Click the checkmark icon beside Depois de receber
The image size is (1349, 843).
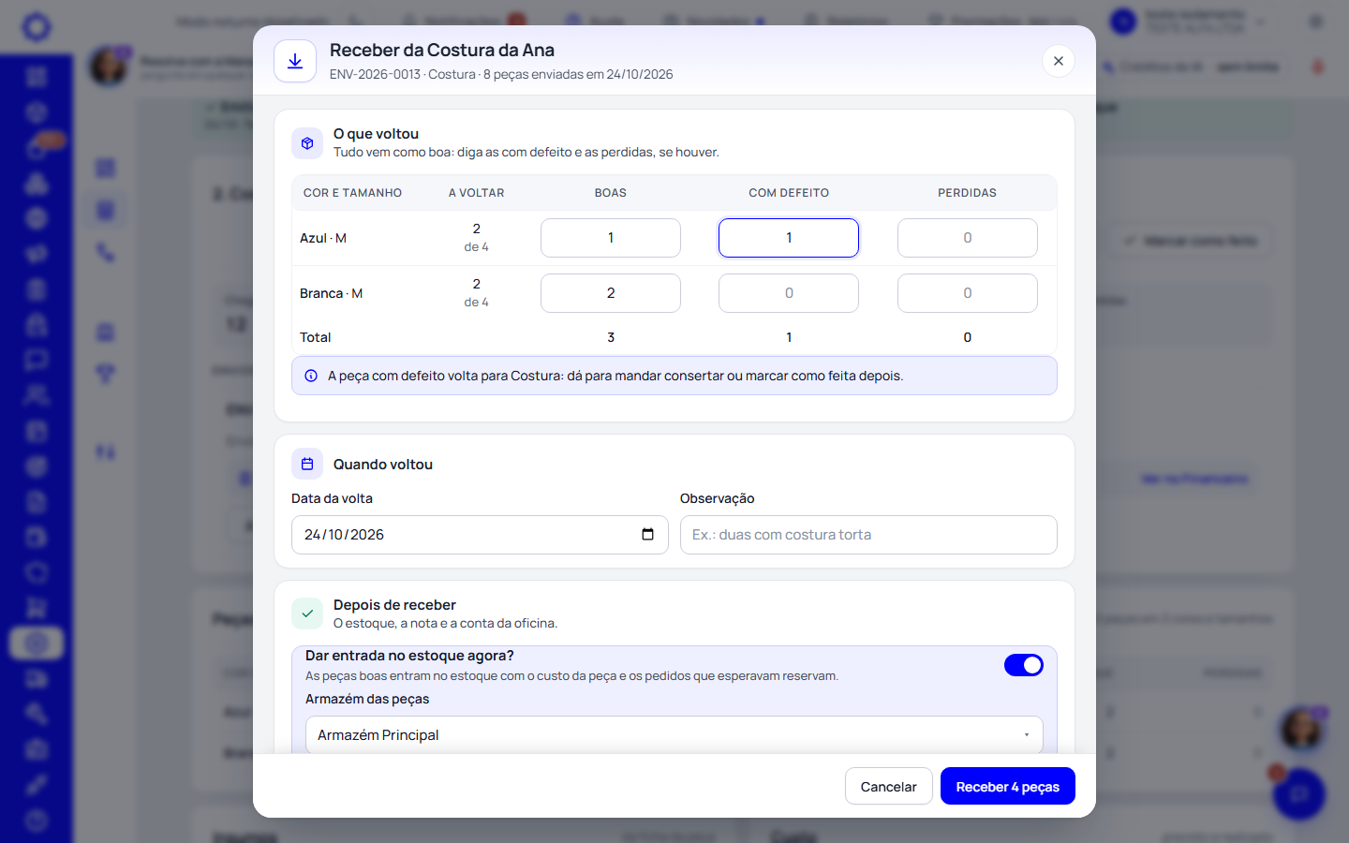(x=307, y=614)
